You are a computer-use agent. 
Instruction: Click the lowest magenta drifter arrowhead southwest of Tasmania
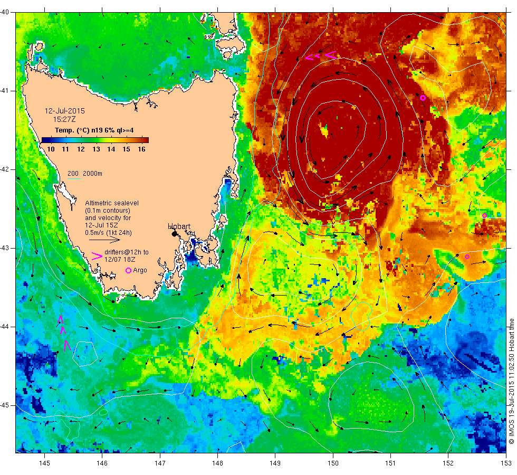(67, 345)
